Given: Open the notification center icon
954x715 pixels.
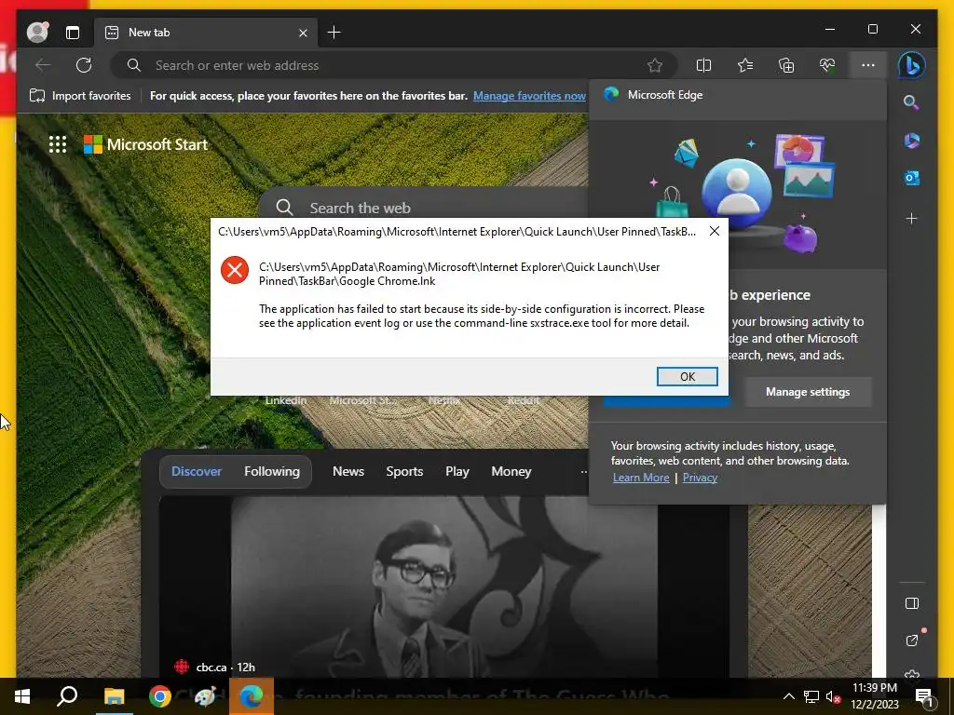Looking at the screenshot, I should (923, 697).
